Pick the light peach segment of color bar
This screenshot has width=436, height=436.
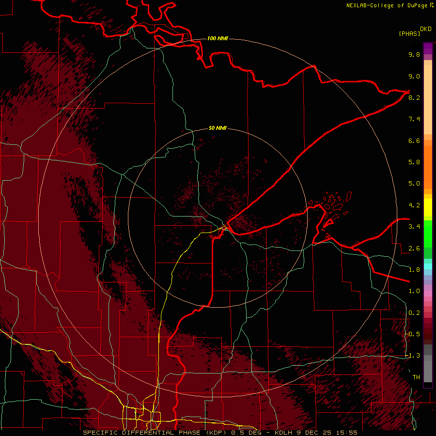428,99
